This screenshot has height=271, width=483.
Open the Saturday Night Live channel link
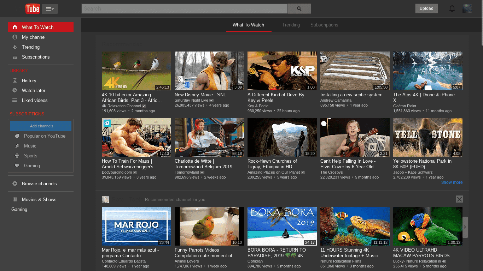(x=191, y=100)
